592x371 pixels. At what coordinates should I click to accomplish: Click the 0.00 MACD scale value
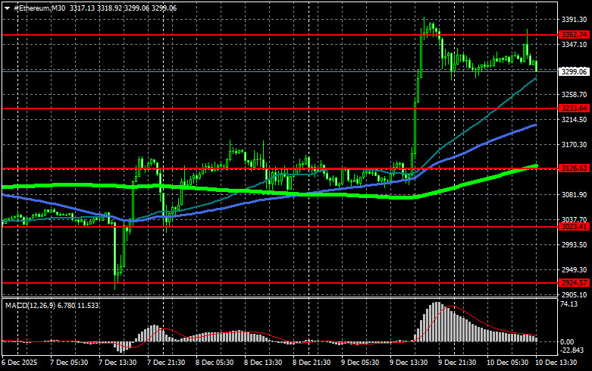click(x=567, y=342)
